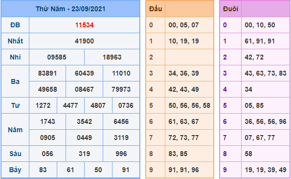Select Đuôi values '00, 10, 50'
This screenshot has width=291, height=179.
click(260, 25)
